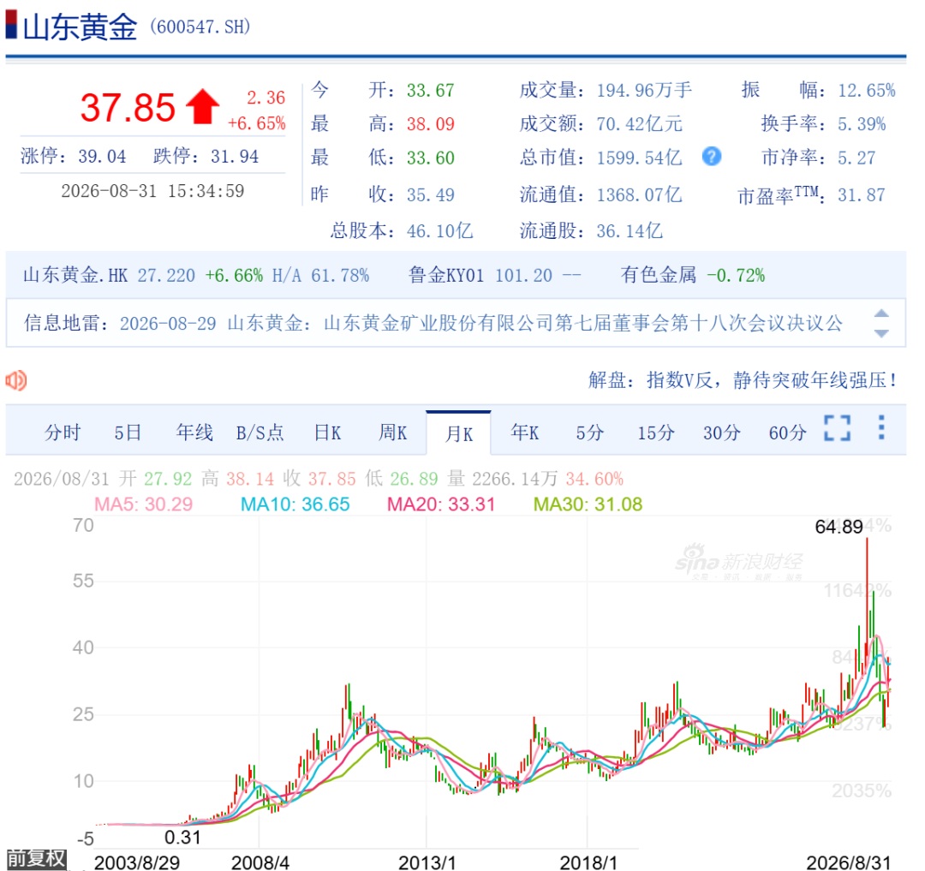Click the 2018/1 date axis label
The width and height of the screenshot is (925, 871).
pyautogui.click(x=588, y=862)
